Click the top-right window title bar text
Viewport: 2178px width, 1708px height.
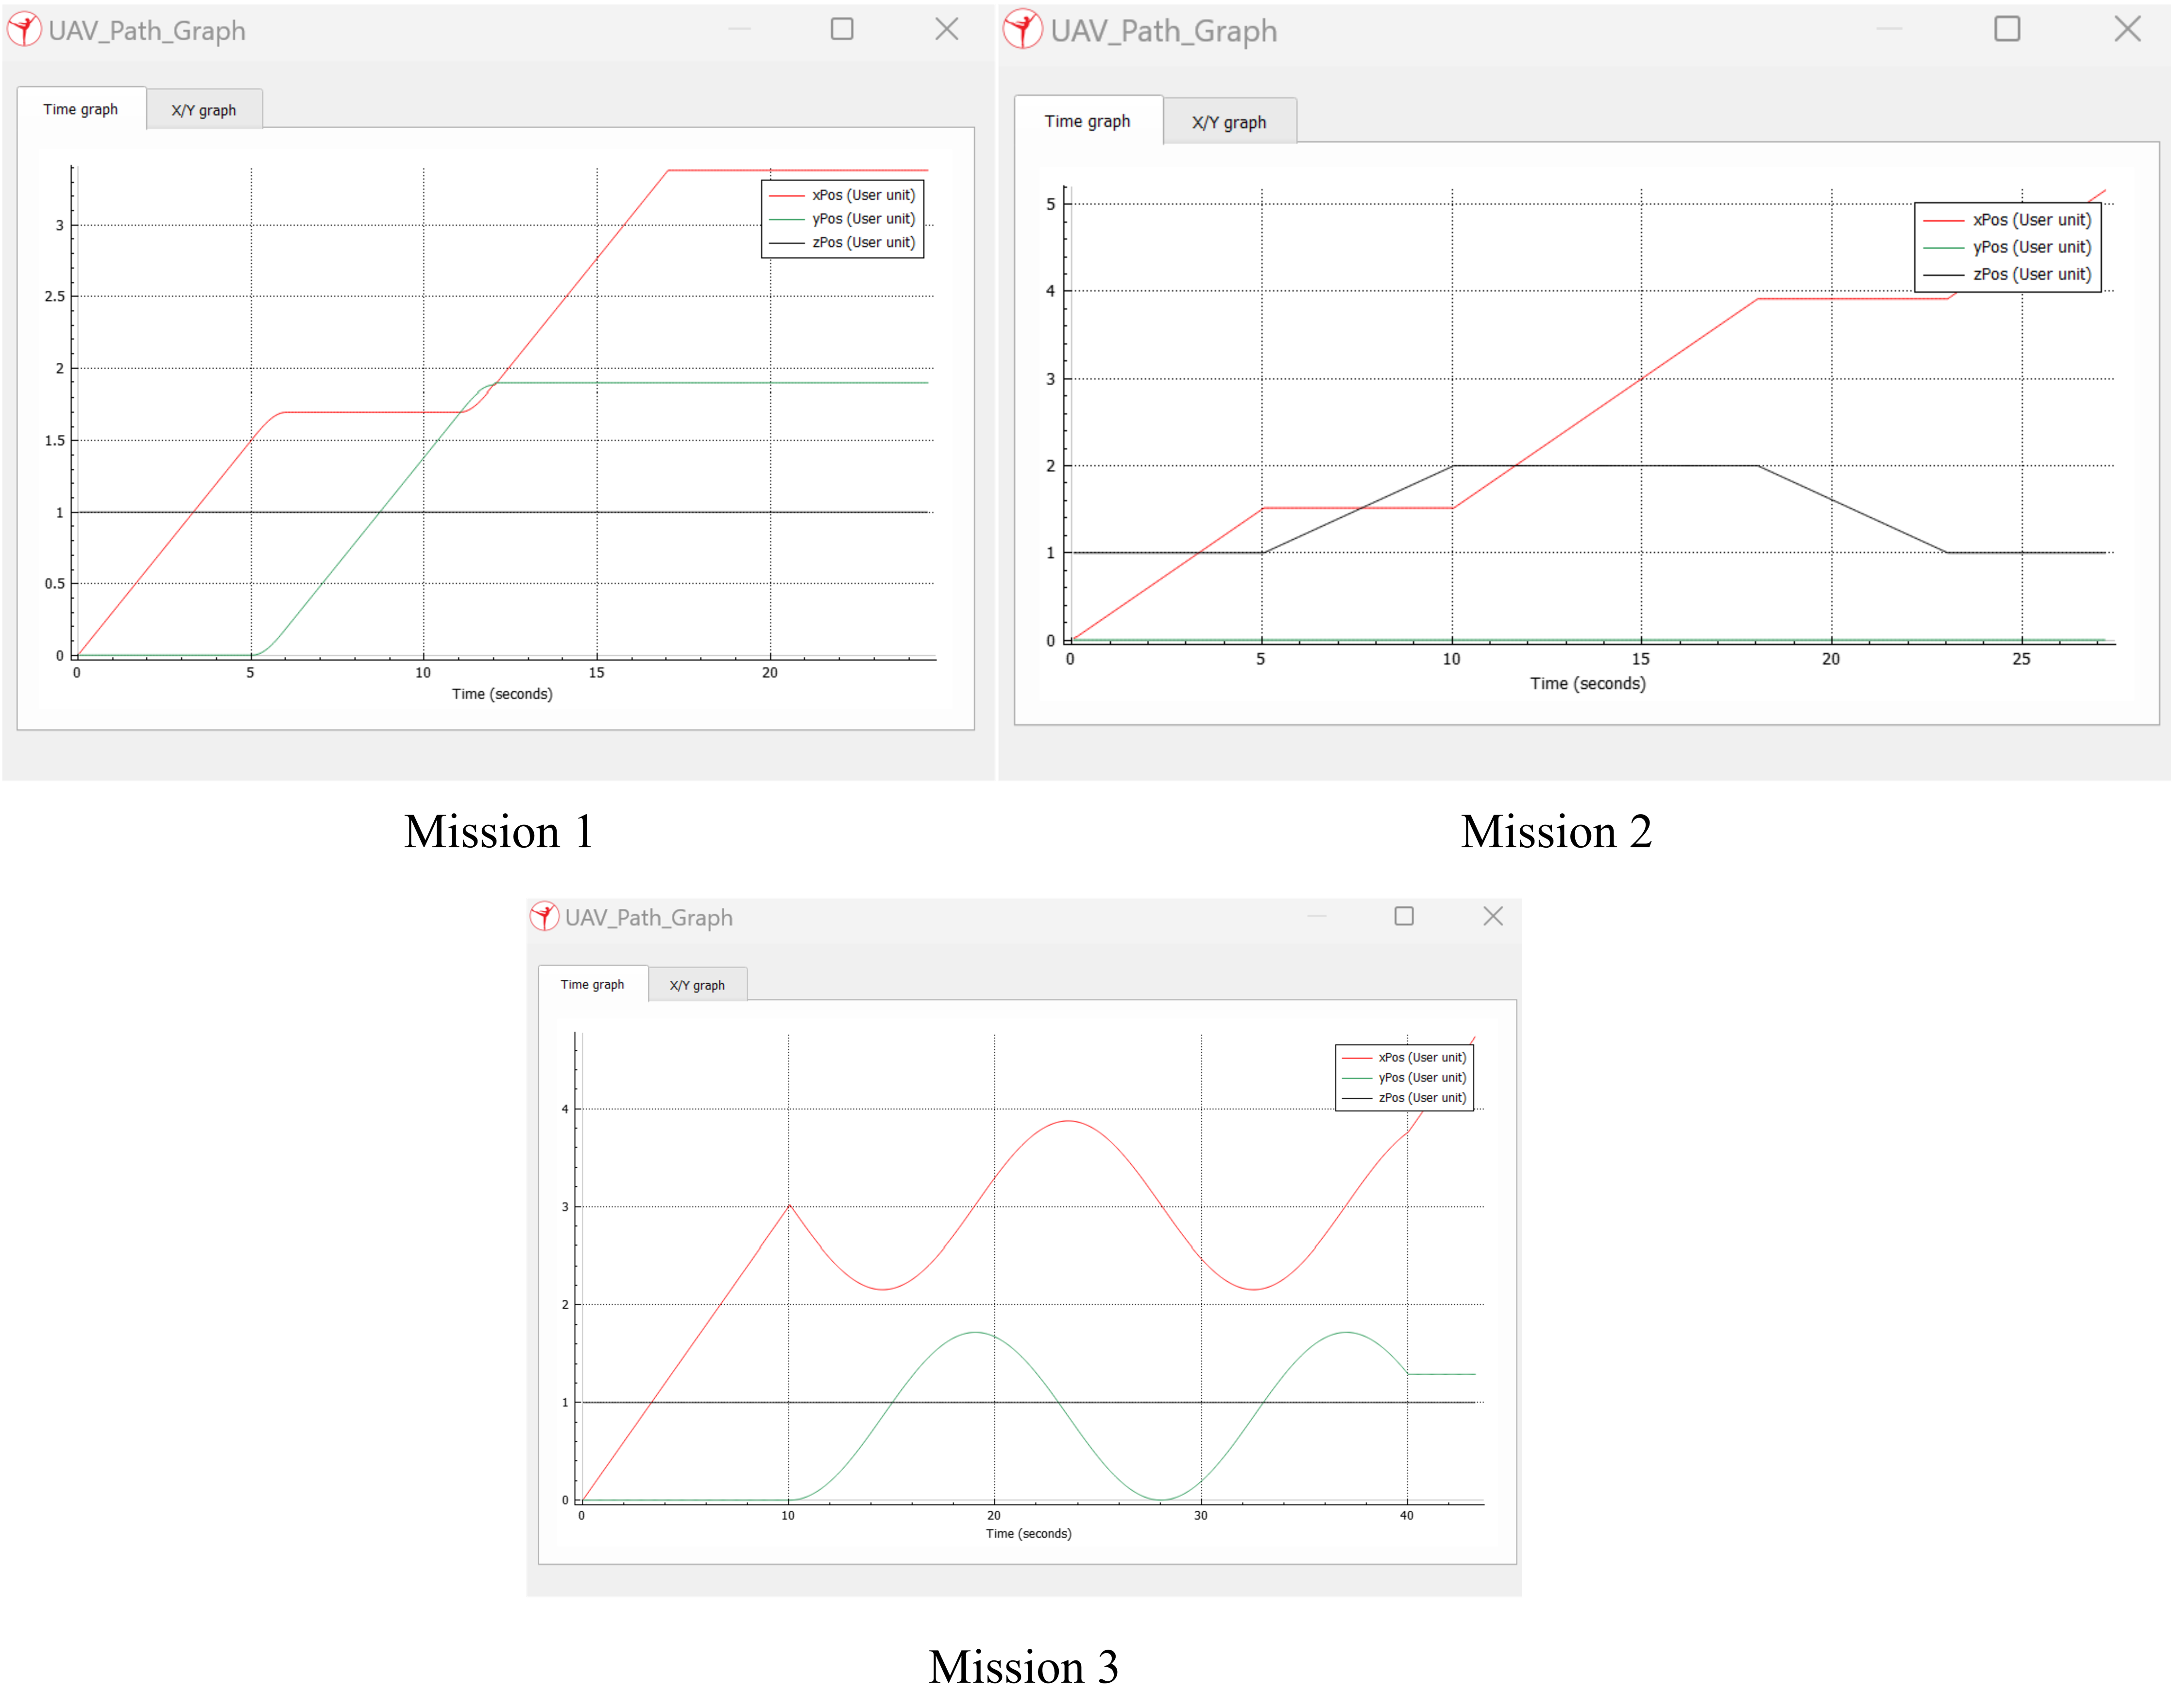click(1163, 31)
